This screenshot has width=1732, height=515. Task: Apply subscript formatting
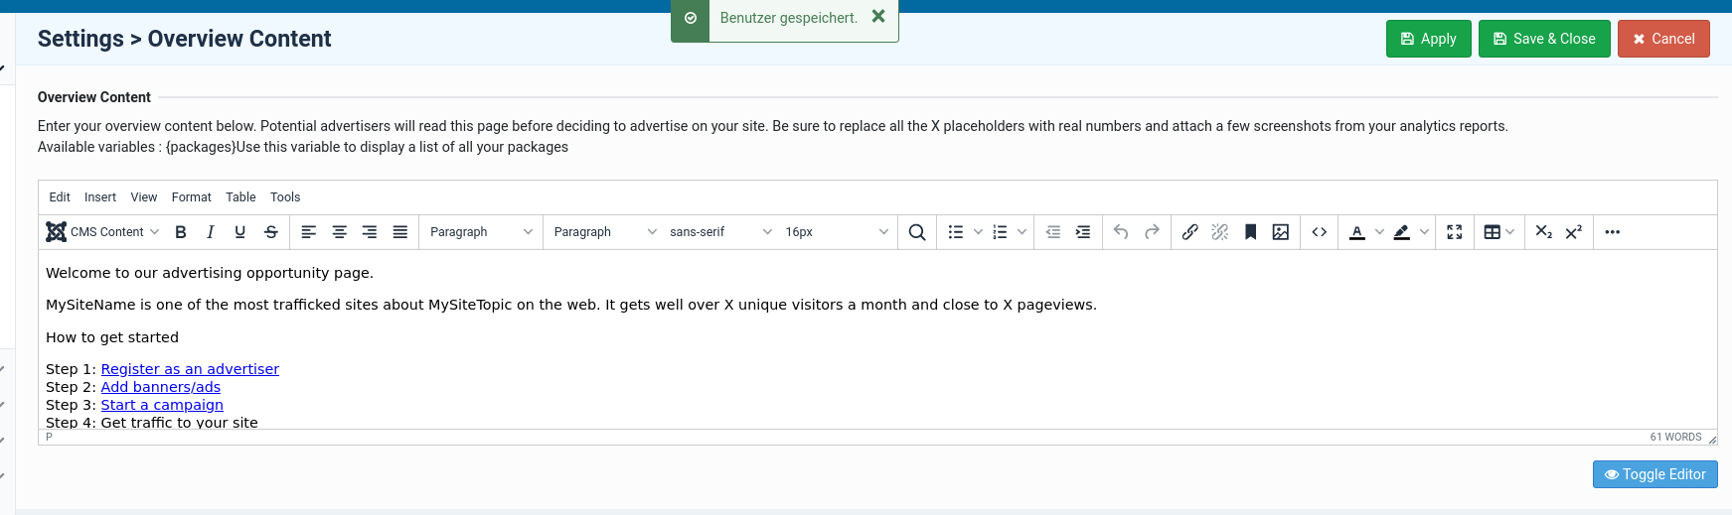(x=1544, y=232)
